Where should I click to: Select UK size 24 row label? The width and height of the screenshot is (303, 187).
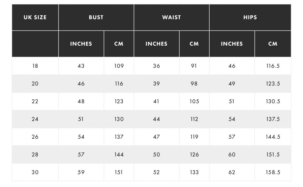pyautogui.click(x=35, y=119)
